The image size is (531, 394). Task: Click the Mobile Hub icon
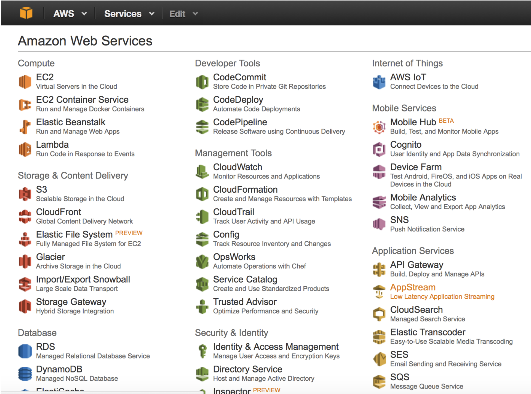379,127
